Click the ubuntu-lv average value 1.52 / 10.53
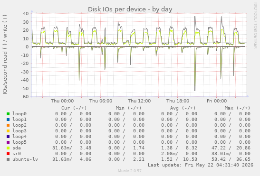The image size is (260, 176). pyautogui.click(x=179, y=159)
